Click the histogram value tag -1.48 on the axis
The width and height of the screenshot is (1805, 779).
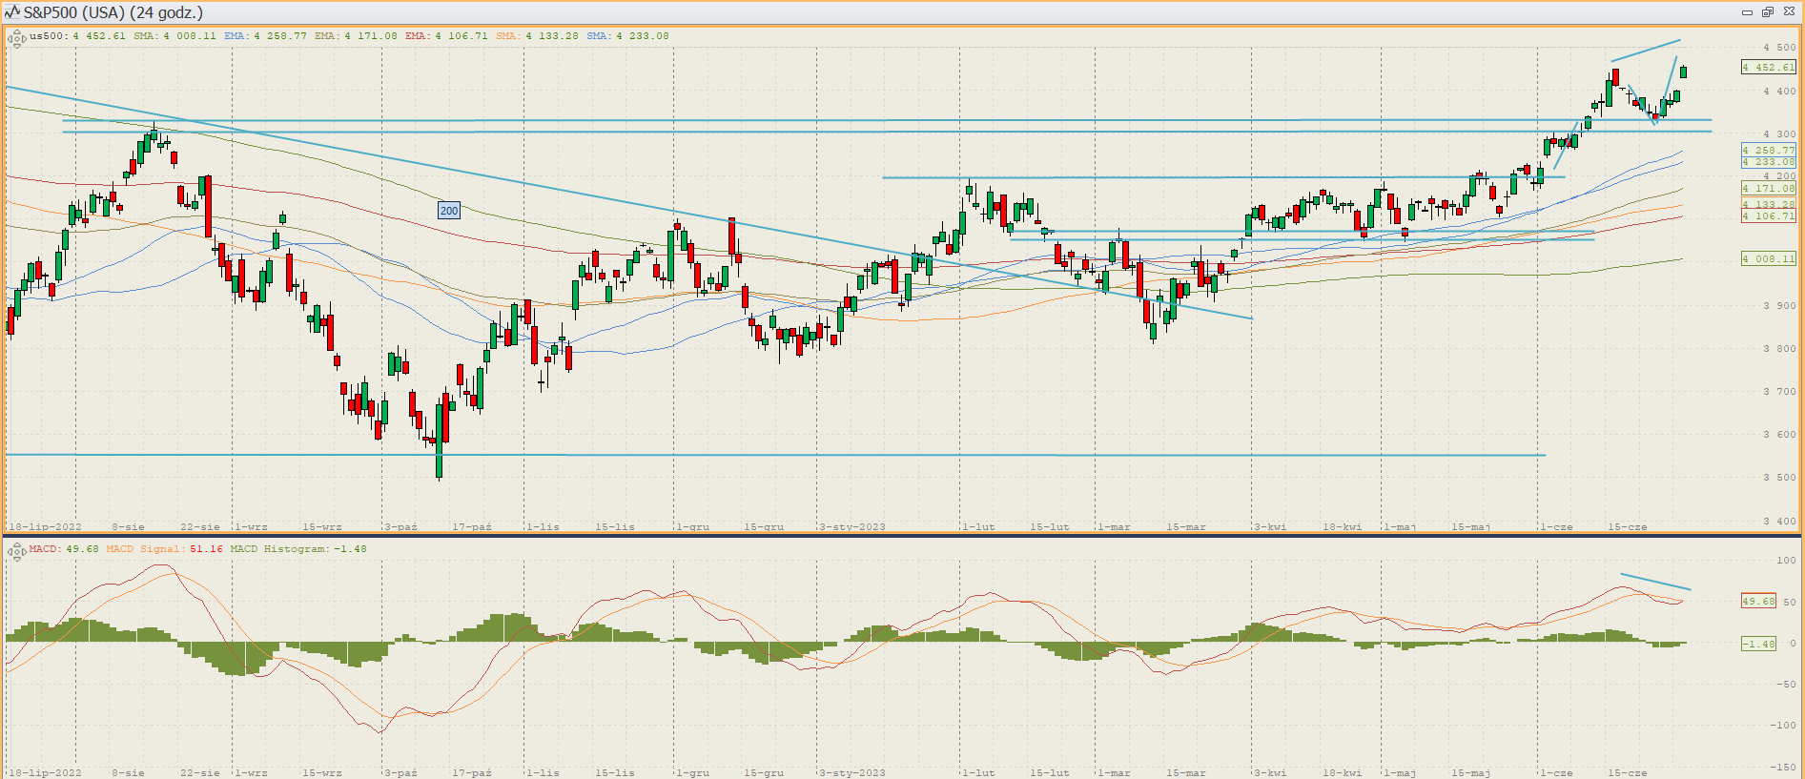click(x=1759, y=645)
